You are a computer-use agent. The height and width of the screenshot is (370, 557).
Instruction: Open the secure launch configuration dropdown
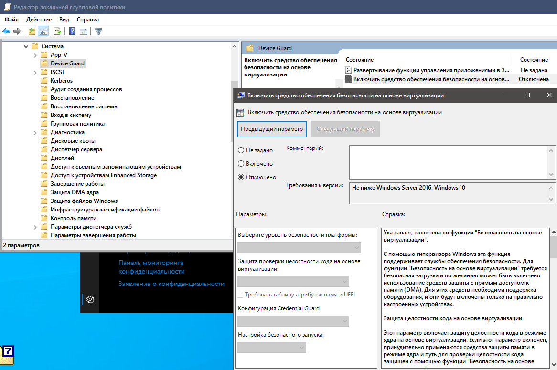click(x=271, y=347)
